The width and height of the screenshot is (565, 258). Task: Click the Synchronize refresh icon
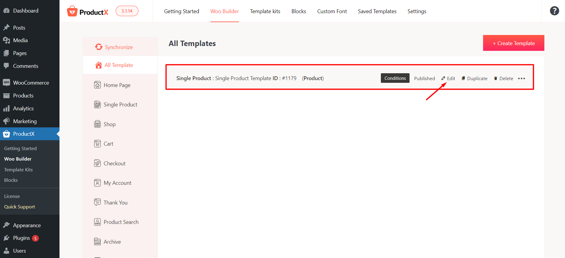(x=99, y=47)
